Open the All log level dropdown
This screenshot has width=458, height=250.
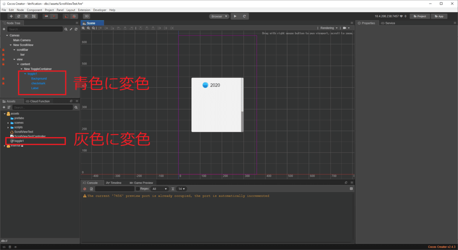[160, 189]
